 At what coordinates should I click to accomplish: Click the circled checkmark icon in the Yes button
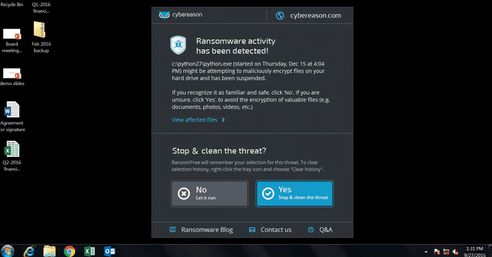pyautogui.click(x=268, y=193)
